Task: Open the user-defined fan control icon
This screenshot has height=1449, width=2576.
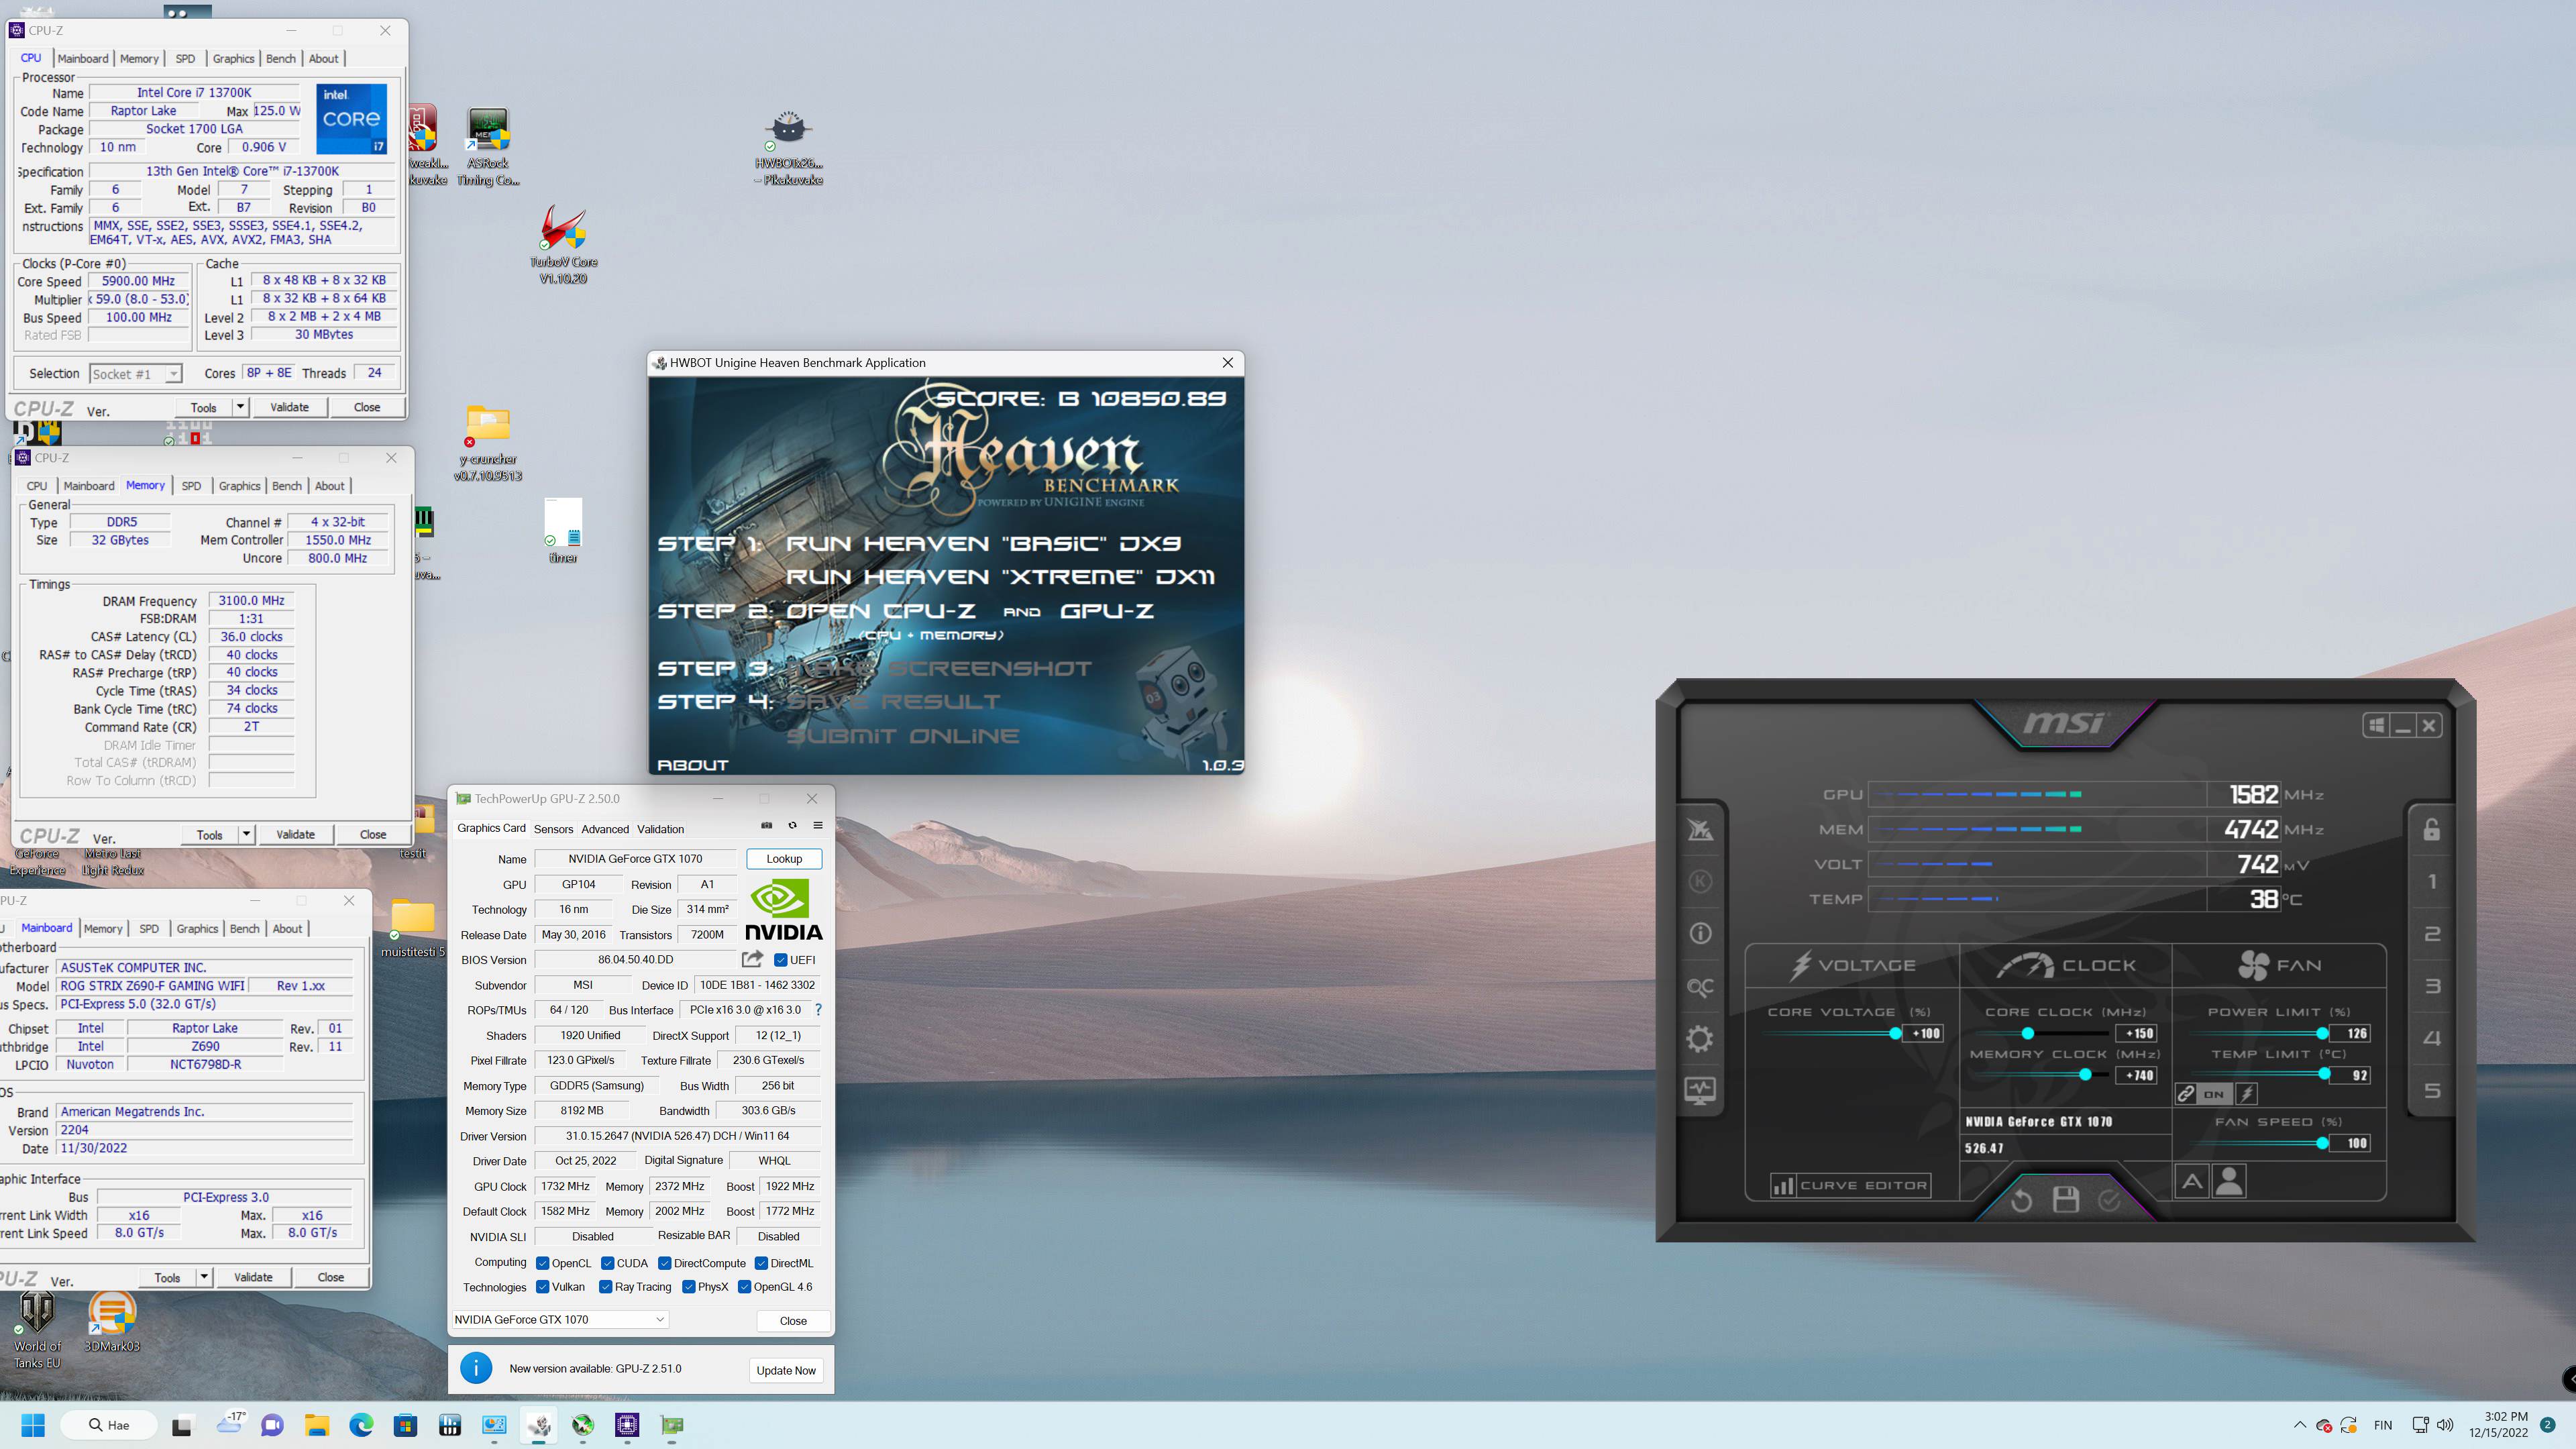Action: 2229,1182
